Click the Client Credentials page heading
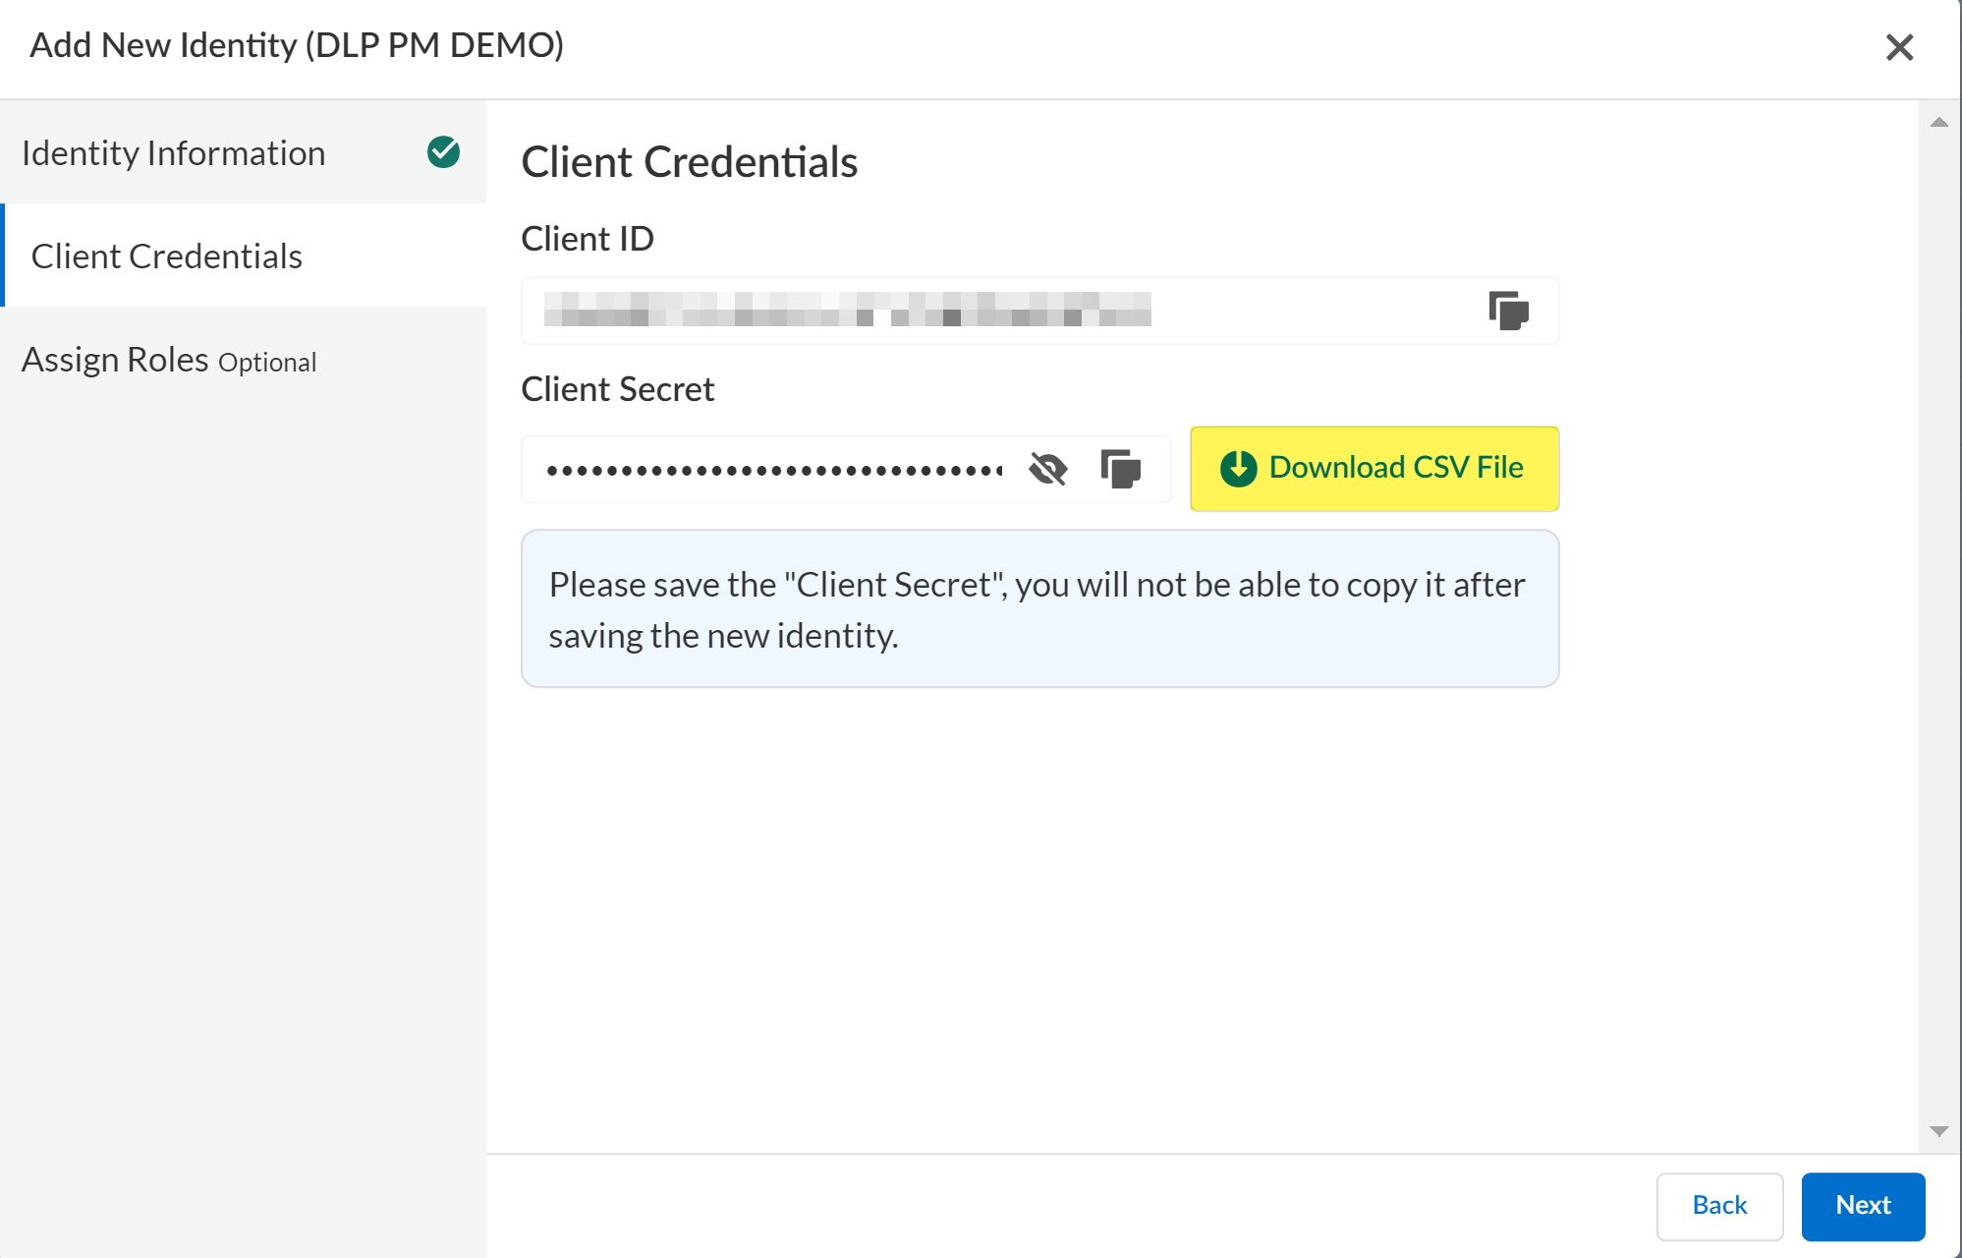The image size is (1962, 1258). click(x=689, y=162)
